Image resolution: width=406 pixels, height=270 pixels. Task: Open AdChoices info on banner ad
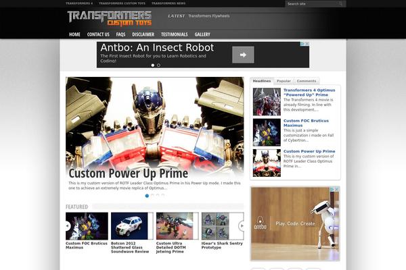click(302, 44)
